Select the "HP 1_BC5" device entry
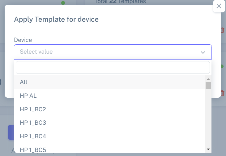Viewport: 226px width, 156px height. click(x=109, y=149)
